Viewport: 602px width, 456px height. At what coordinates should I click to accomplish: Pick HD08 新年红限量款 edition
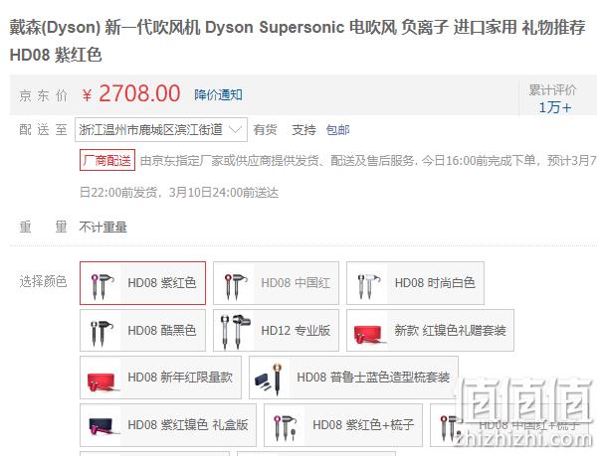(160, 378)
